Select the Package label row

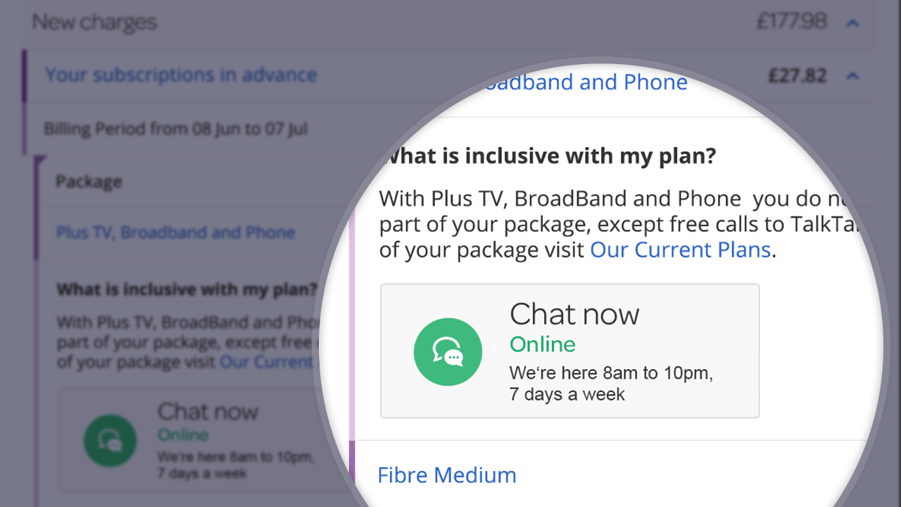point(89,182)
